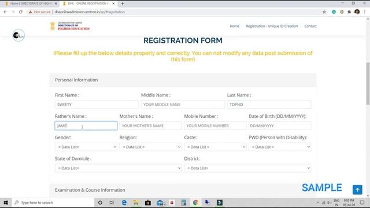This screenshot has height=208, width=370.
Task: Open volume control in system tray
Action: [x=329, y=203]
